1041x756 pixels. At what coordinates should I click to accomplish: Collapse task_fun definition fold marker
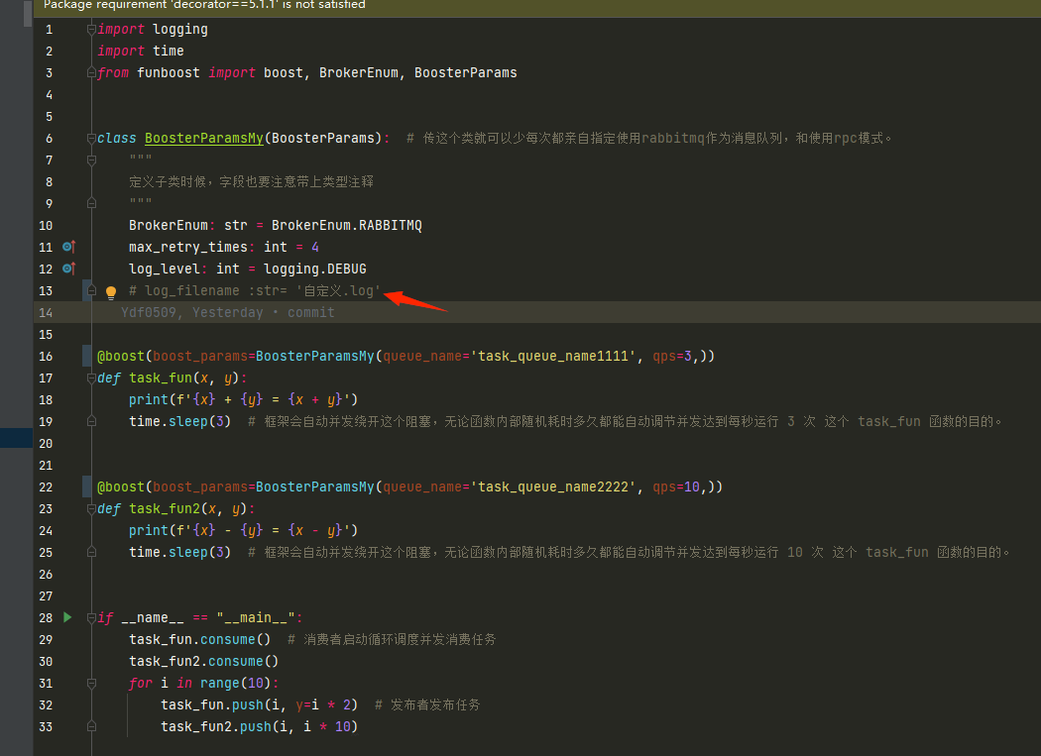(x=91, y=378)
